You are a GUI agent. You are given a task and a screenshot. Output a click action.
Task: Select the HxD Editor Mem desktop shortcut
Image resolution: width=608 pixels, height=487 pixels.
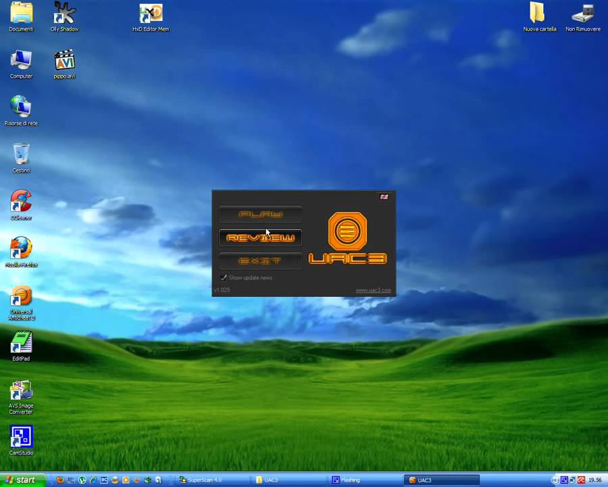(x=151, y=18)
